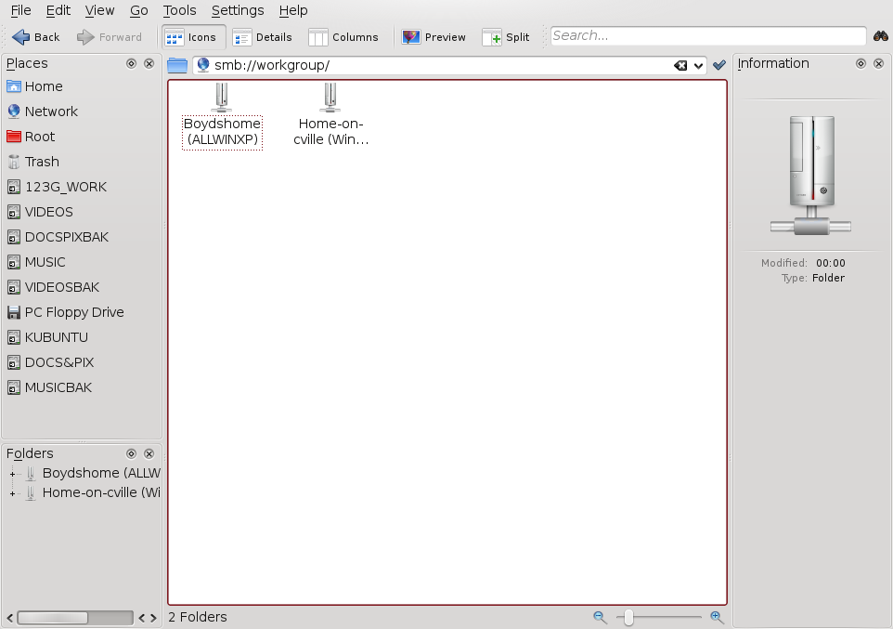Viewport: 893px width, 629px height.
Task: Click the Back navigation button
Action: 36,37
